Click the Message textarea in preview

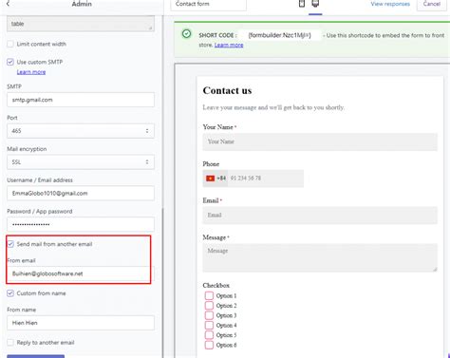click(320, 257)
